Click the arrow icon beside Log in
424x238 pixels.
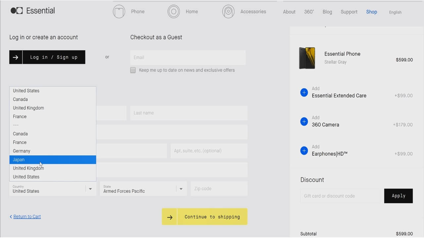coord(16,57)
